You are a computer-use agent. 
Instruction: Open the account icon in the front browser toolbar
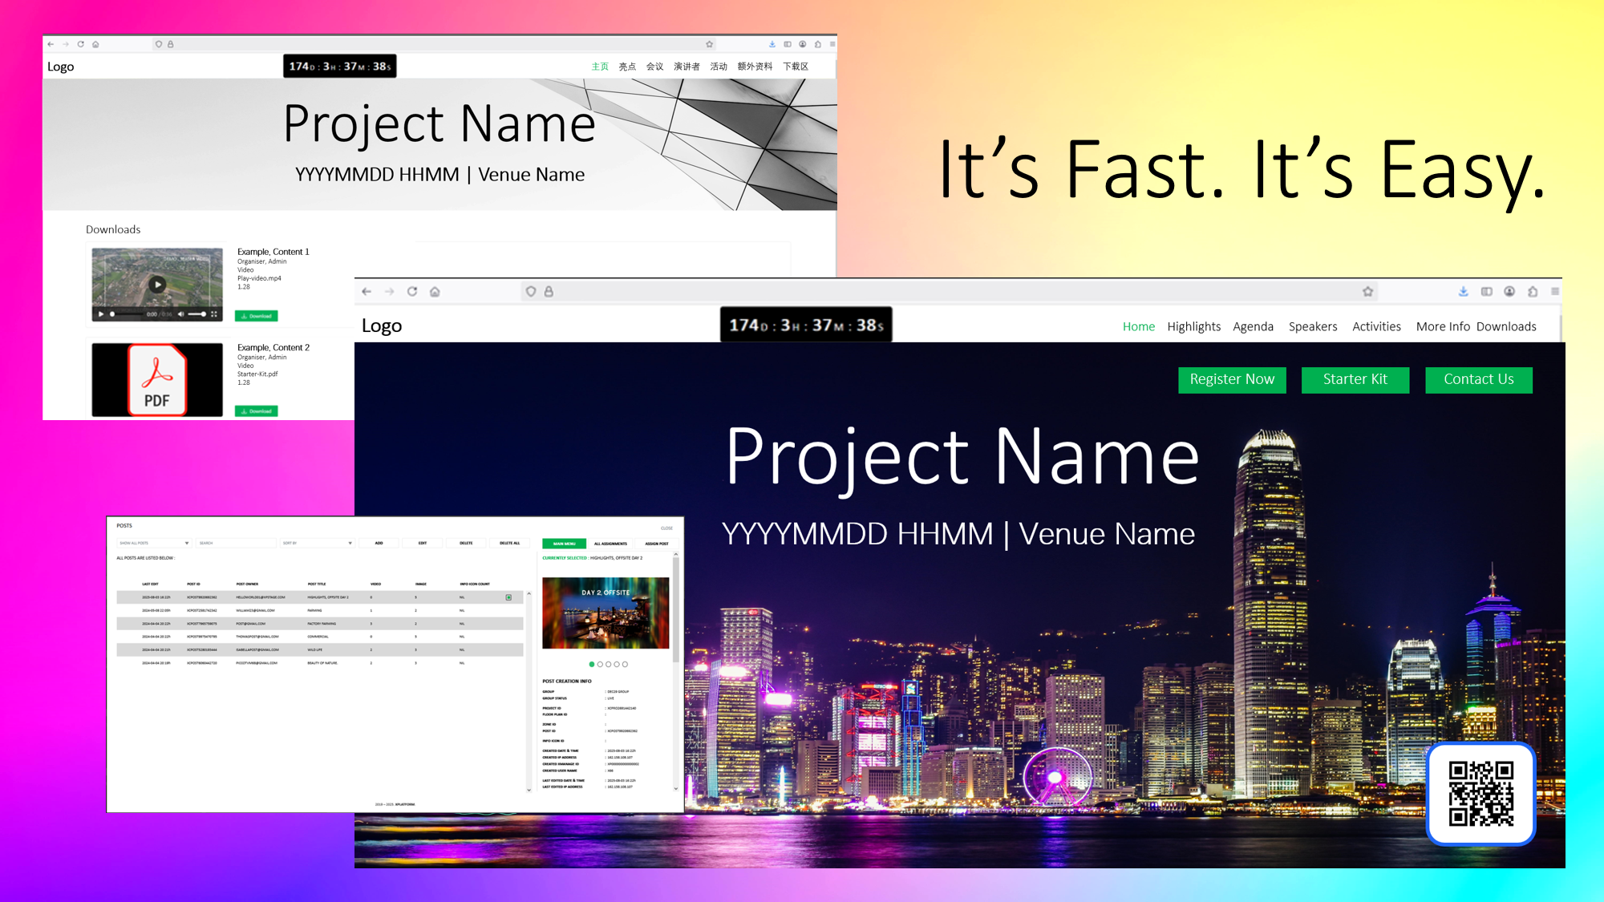(1509, 292)
